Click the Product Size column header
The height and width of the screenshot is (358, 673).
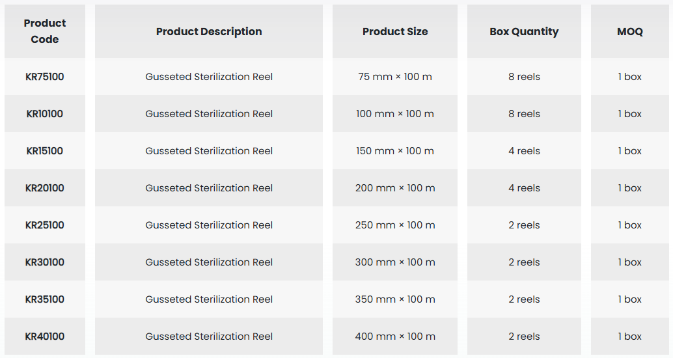click(x=395, y=31)
